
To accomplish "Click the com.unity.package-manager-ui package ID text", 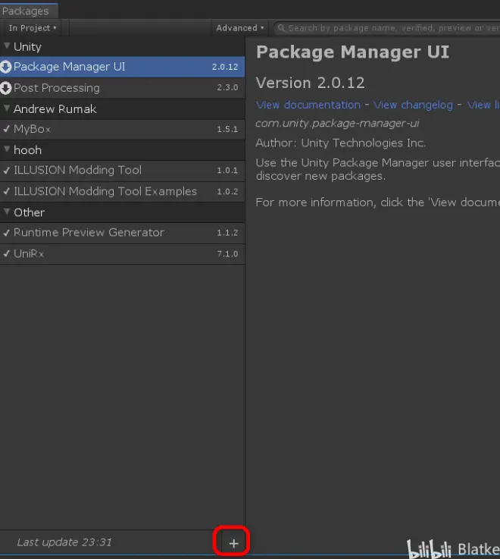I will pos(337,124).
